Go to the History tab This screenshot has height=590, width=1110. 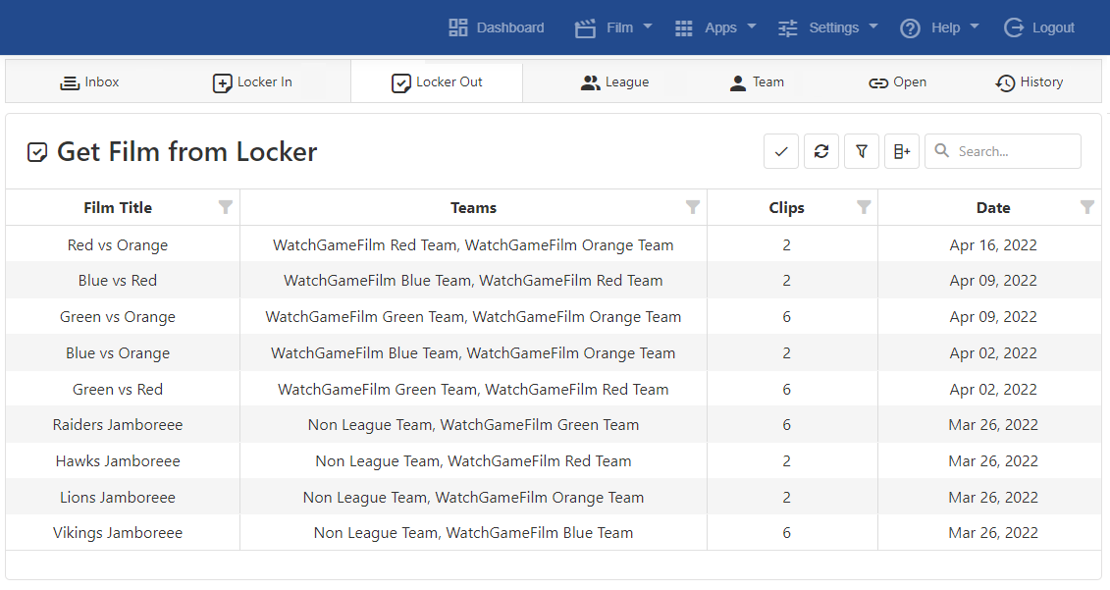[x=1029, y=82]
